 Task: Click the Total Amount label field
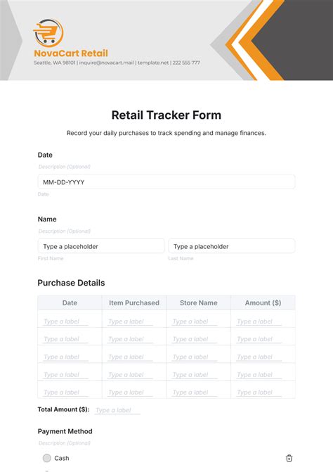coord(117,410)
